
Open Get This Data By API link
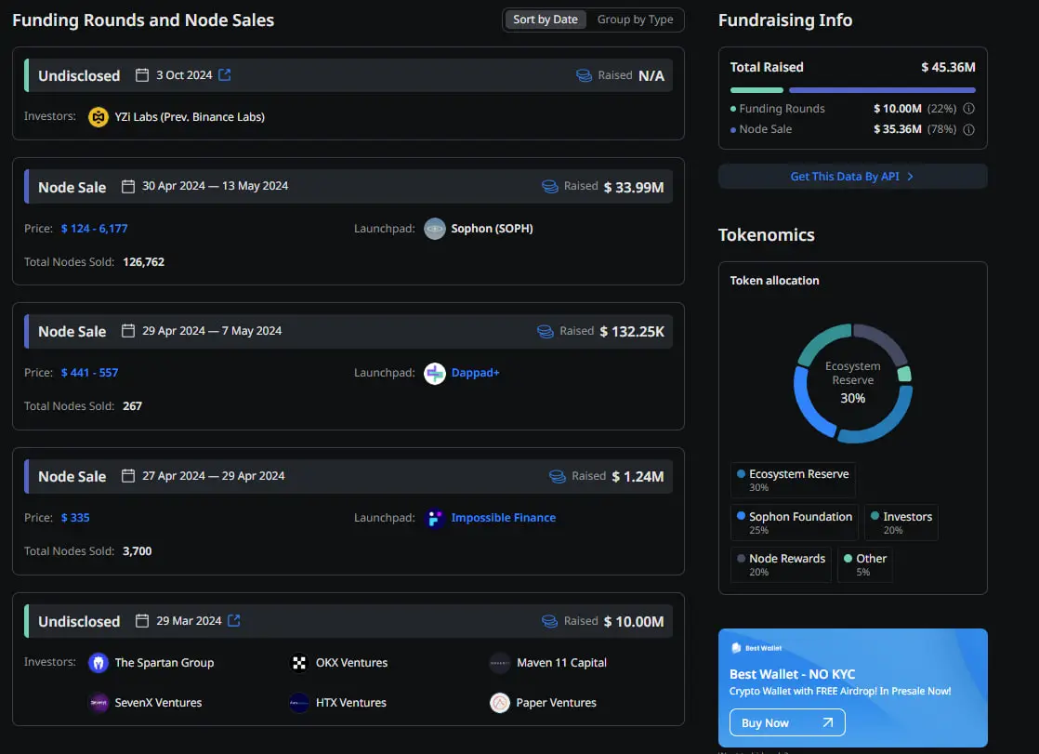point(853,177)
